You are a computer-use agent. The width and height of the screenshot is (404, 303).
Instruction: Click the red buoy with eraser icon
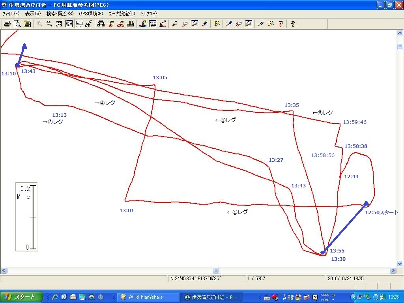coord(163,24)
